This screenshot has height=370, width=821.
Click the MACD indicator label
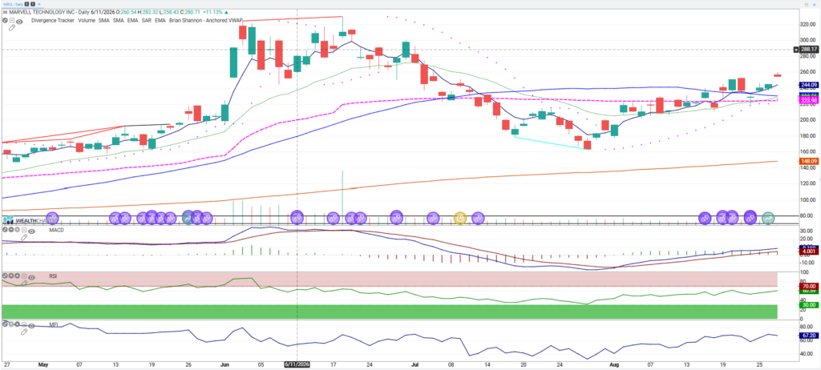[57, 231]
